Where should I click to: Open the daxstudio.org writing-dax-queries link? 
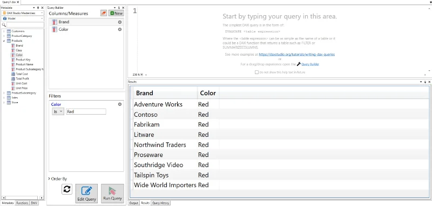(x=296, y=55)
